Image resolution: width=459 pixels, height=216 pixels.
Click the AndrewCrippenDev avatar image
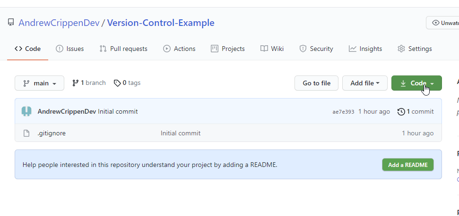(26, 111)
